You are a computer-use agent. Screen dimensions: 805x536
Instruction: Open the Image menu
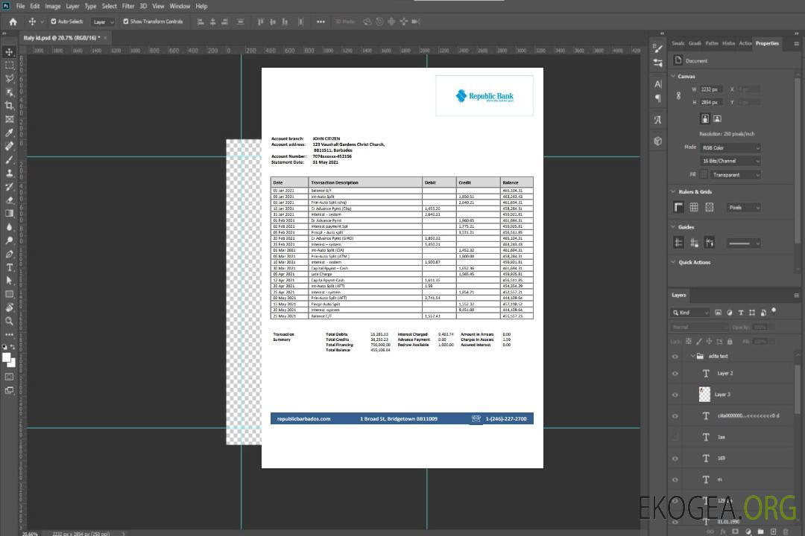pyautogui.click(x=52, y=6)
